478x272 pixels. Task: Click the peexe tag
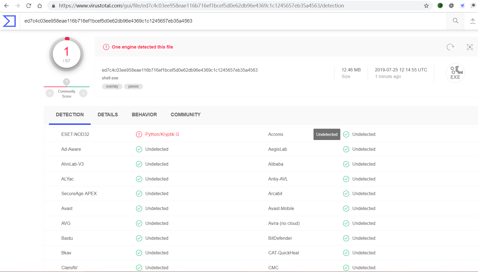pos(134,86)
